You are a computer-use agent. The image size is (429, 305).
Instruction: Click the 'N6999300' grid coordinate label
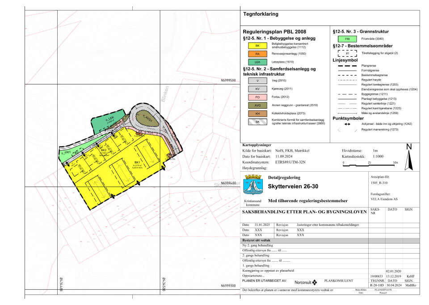pyautogui.click(x=228, y=286)
